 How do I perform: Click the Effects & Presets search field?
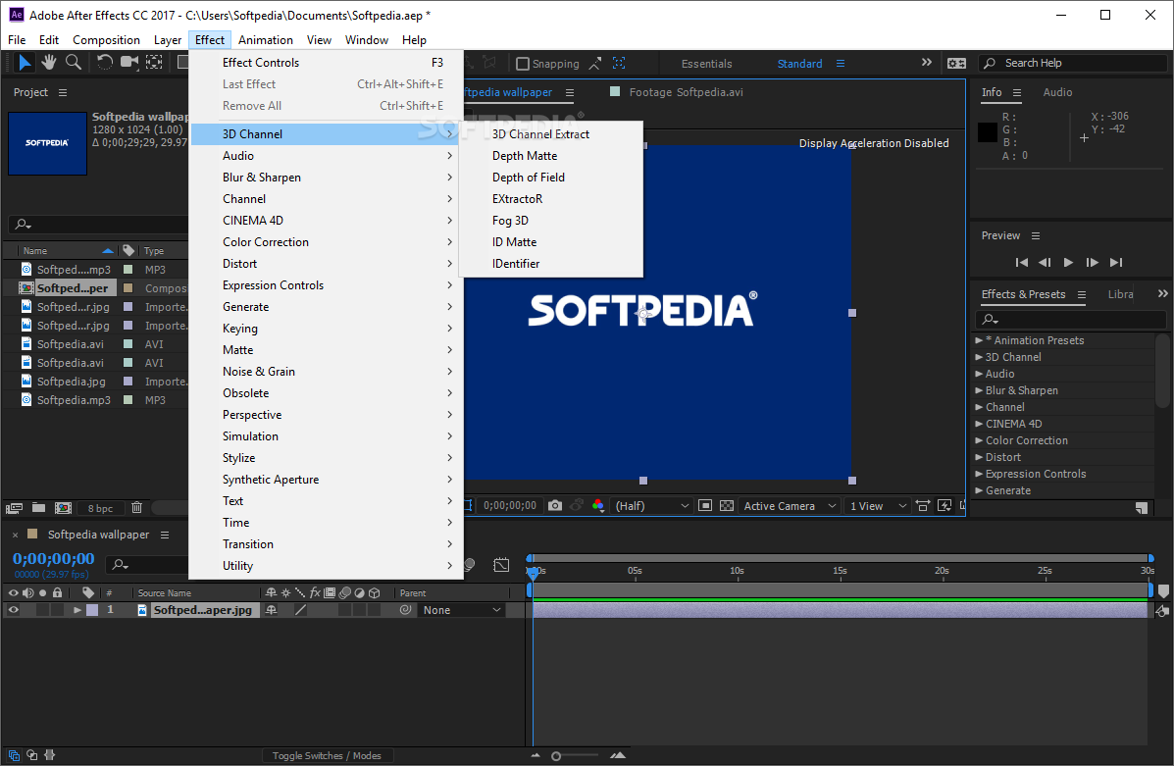[1070, 320]
